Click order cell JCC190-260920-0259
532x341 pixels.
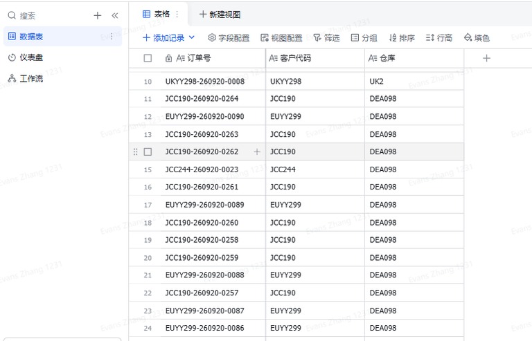point(213,258)
